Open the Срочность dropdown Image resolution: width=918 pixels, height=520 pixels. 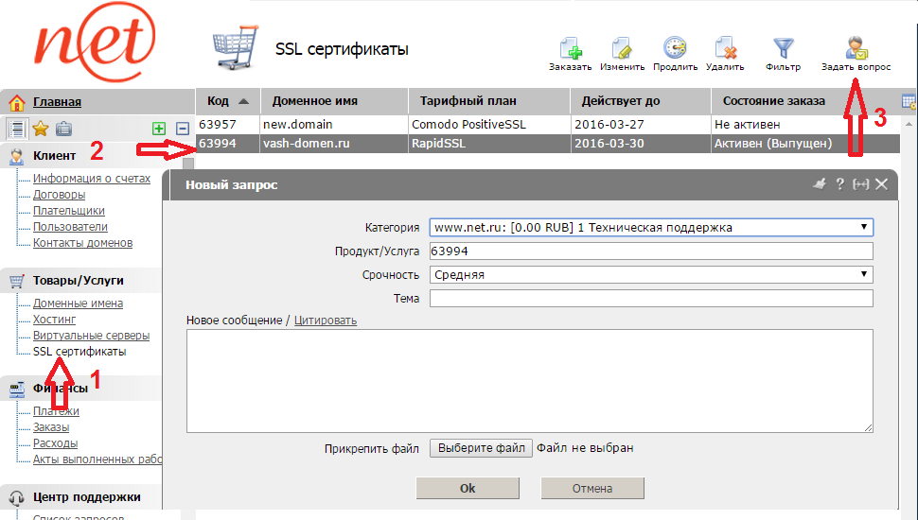click(x=651, y=274)
